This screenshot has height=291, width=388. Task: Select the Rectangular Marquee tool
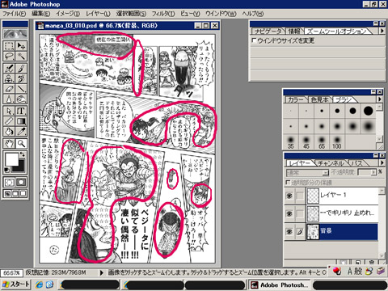[x=9, y=46]
